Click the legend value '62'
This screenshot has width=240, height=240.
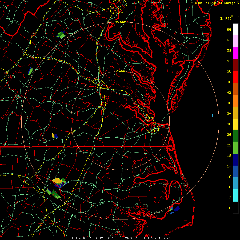coord(229,40)
